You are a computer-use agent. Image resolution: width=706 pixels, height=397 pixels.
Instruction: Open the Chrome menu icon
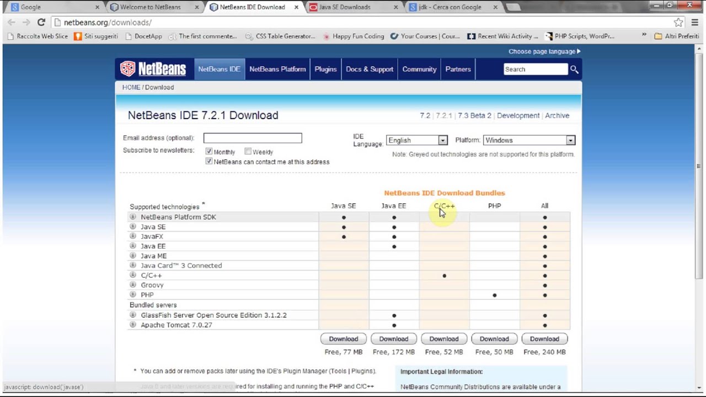pyautogui.click(x=694, y=22)
